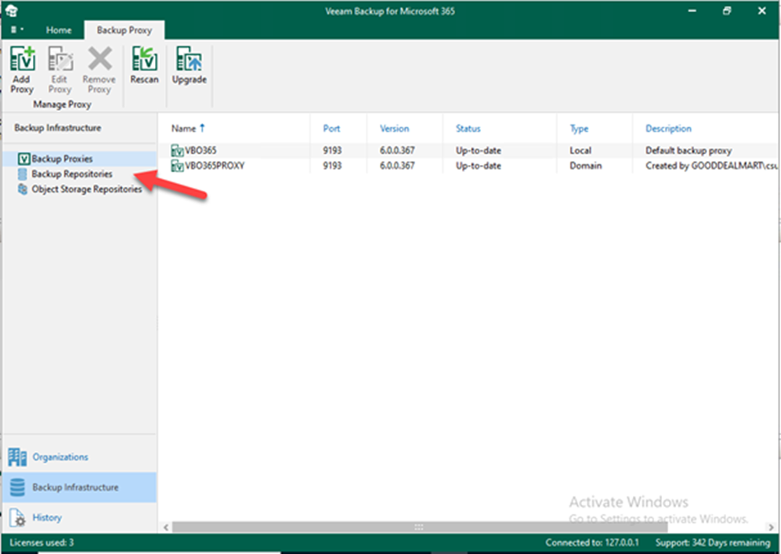781x554 pixels.
Task: Click the VBO365 proxy row icon
Action: (x=177, y=150)
